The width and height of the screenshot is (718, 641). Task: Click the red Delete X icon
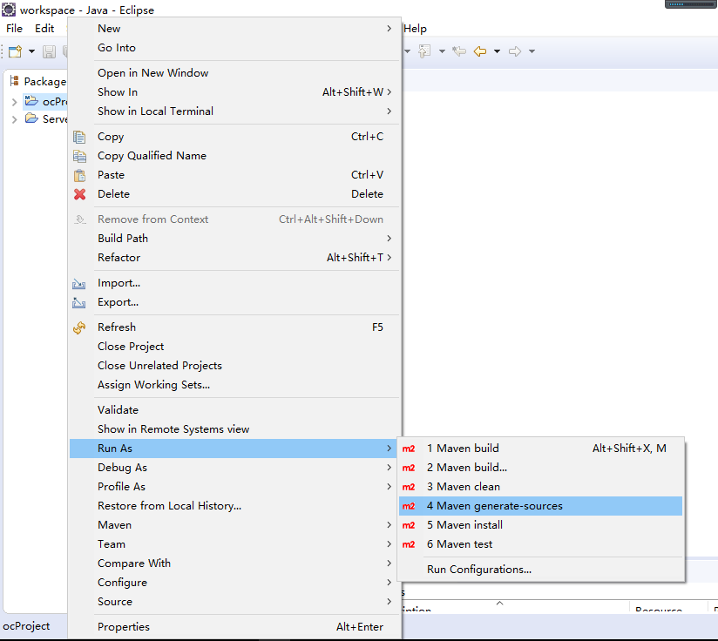click(x=80, y=194)
